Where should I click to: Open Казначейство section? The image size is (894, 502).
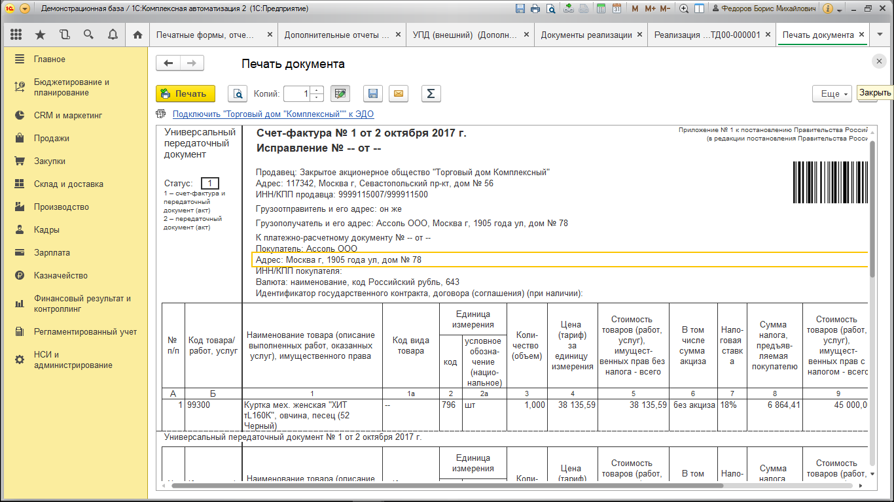coord(76,275)
